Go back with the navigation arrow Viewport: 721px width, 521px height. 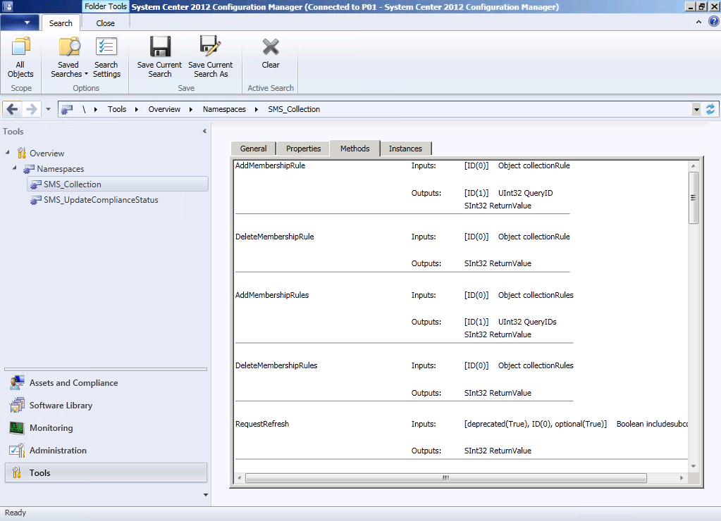[x=13, y=109]
